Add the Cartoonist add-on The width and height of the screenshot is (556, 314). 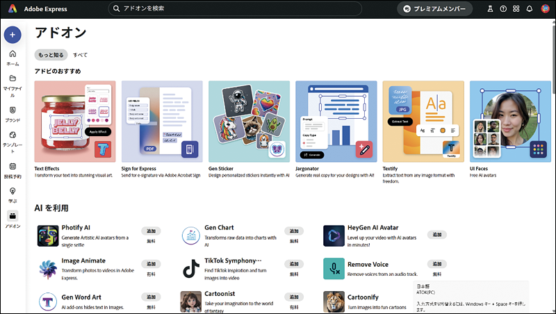(x=294, y=297)
